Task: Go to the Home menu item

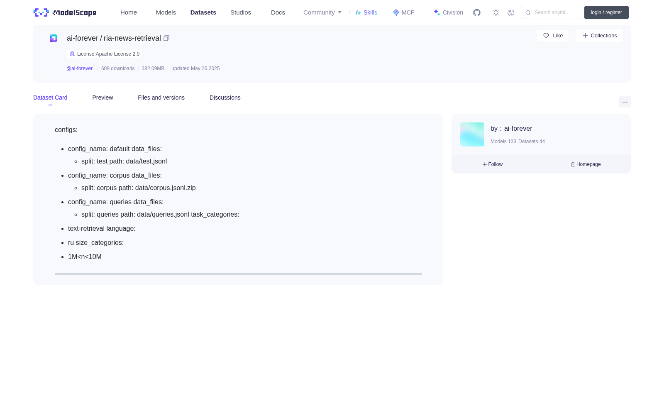Action: click(129, 12)
